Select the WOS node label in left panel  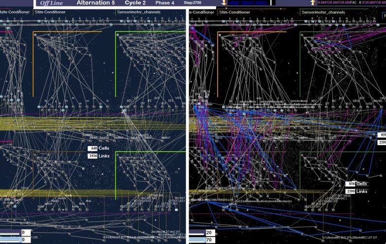click(x=178, y=98)
